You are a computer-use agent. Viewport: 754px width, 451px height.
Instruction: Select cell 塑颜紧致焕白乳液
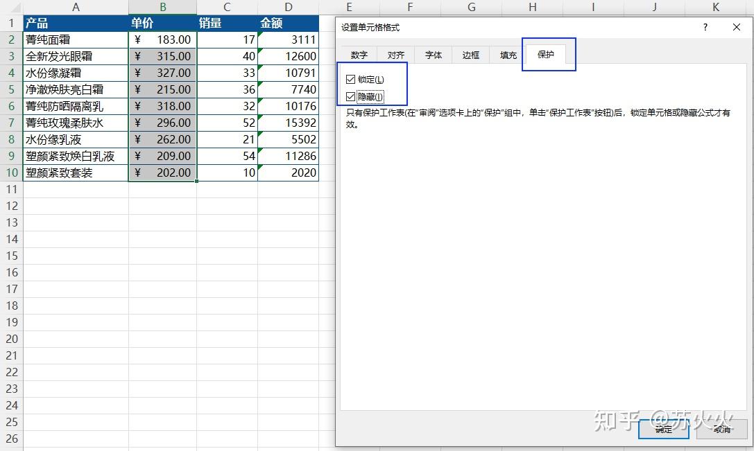tap(76, 156)
